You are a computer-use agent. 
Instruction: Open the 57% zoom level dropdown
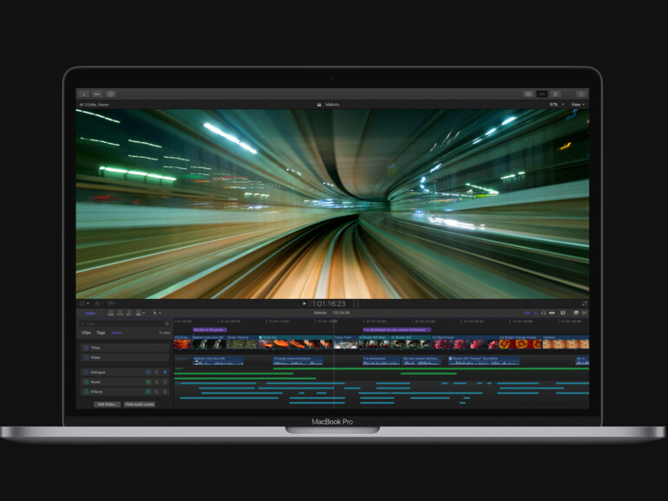(x=555, y=104)
